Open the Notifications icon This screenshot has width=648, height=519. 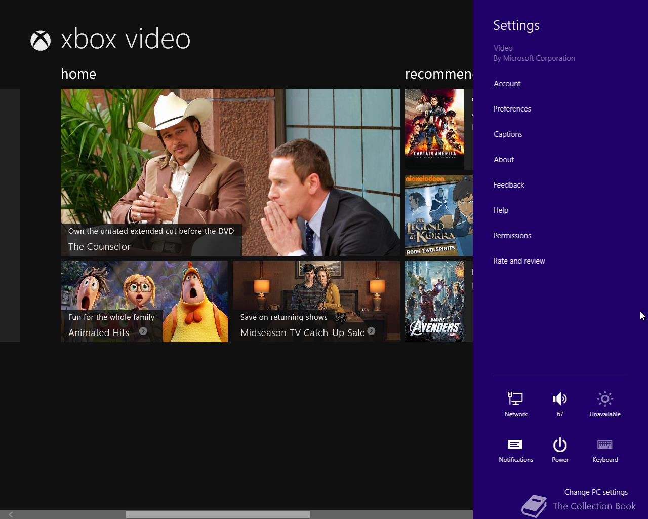(x=515, y=450)
